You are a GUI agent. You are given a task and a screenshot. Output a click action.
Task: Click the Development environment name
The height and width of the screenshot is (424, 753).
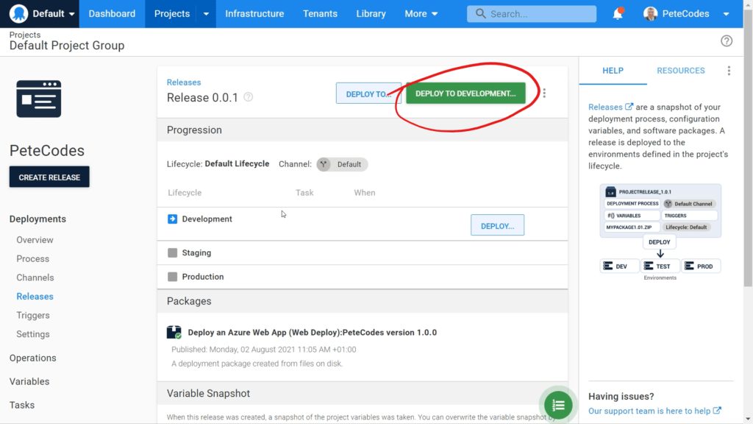pos(207,219)
